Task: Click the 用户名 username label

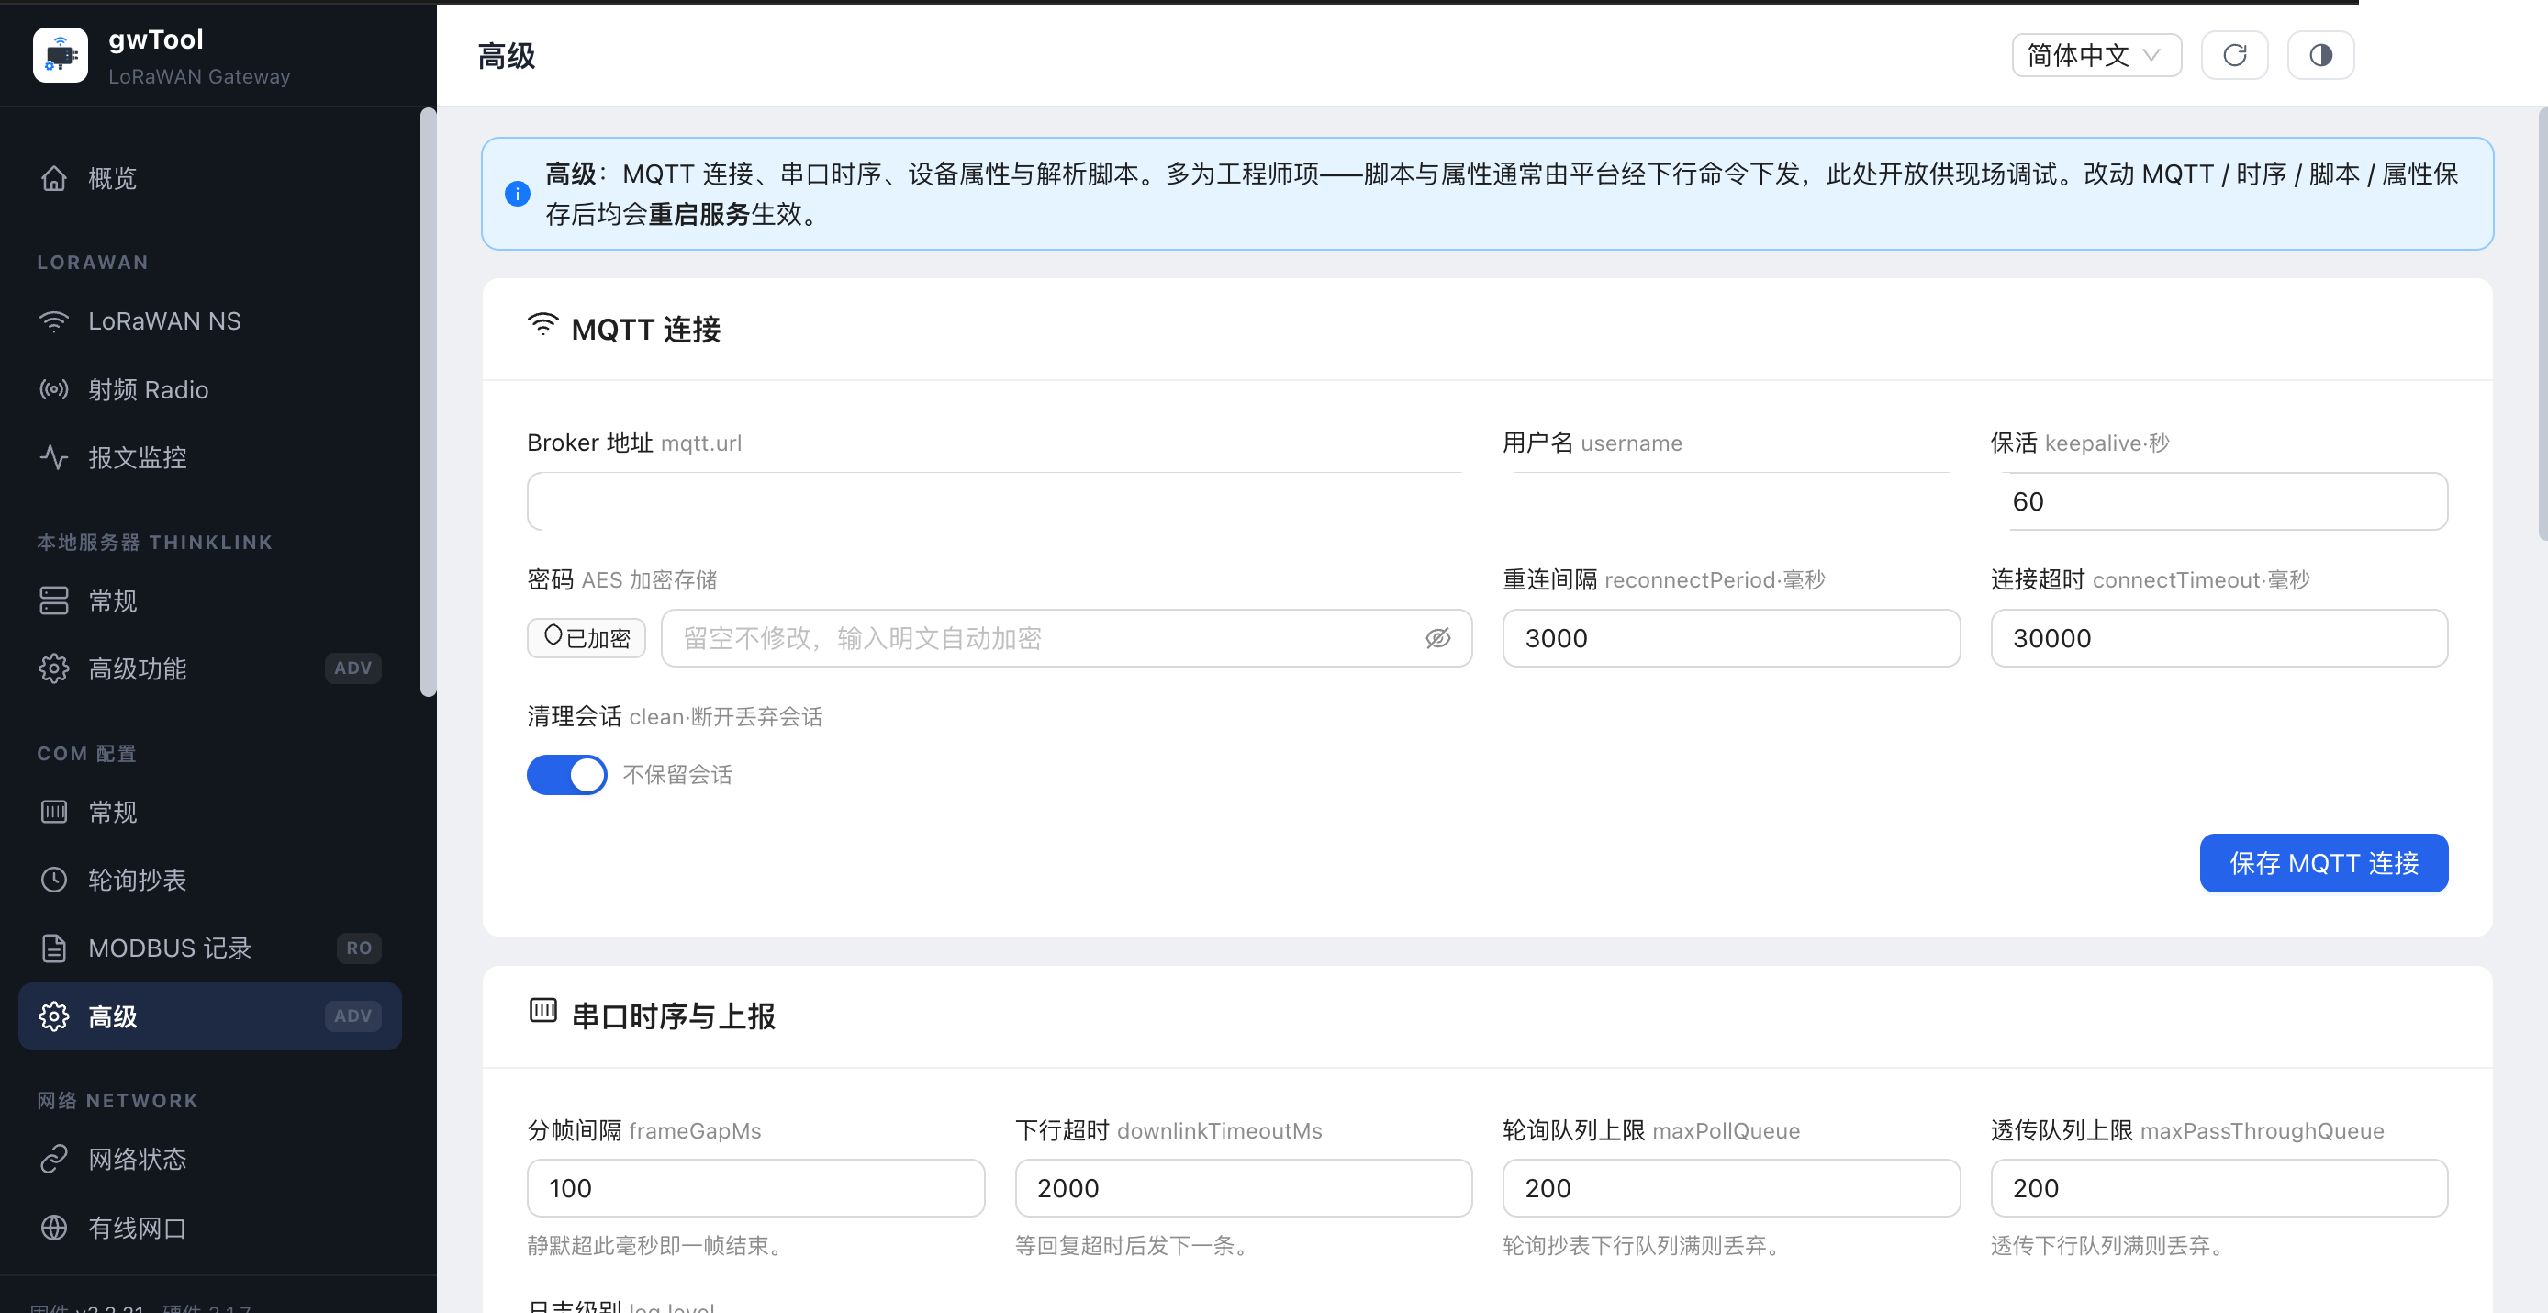Action: point(1592,443)
